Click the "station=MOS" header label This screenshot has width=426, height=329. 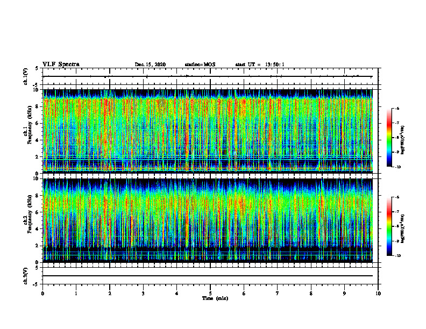pyautogui.click(x=200, y=65)
